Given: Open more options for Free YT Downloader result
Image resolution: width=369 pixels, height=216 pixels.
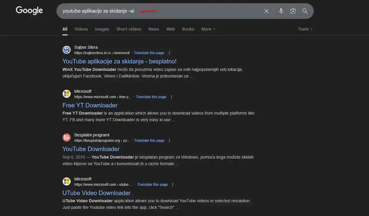Looking at the screenshot, I should [172, 97].
